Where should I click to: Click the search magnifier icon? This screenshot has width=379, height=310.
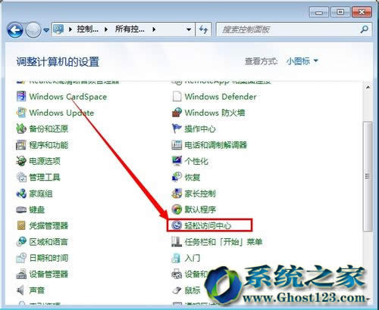click(x=364, y=29)
